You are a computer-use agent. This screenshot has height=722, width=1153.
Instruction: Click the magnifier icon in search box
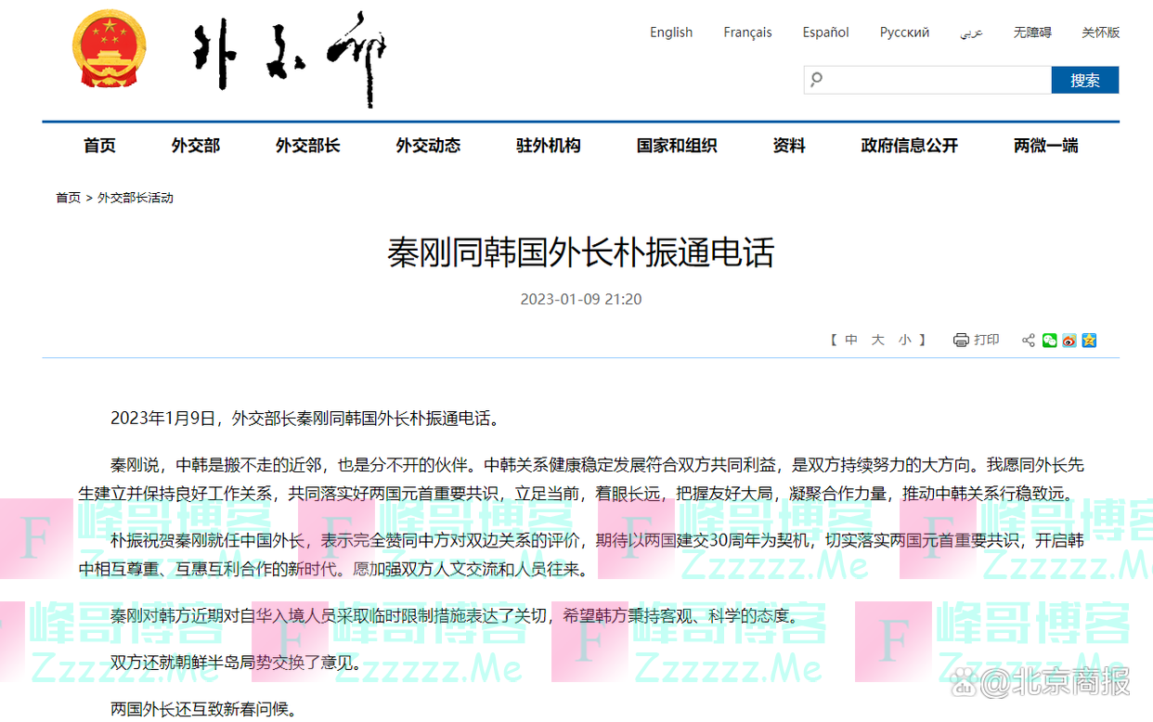pyautogui.click(x=817, y=80)
